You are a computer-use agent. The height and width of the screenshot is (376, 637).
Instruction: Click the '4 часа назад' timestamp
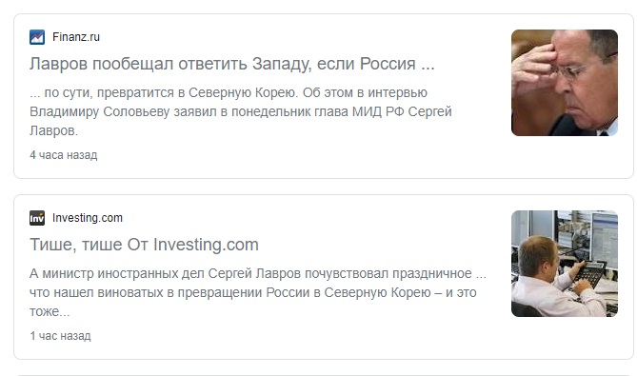coord(64,155)
